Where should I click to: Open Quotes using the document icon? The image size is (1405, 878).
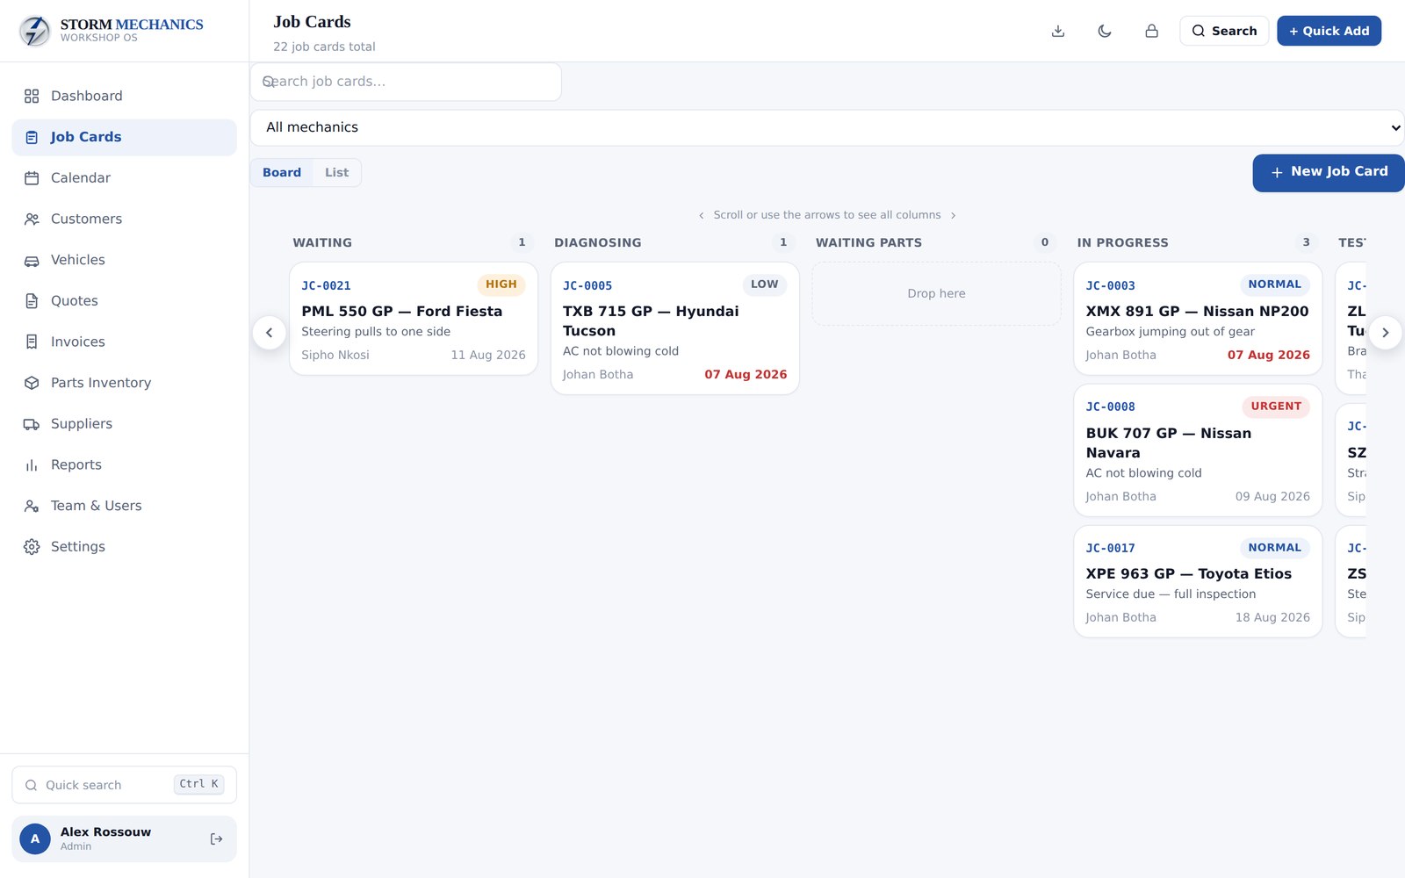pyautogui.click(x=32, y=301)
